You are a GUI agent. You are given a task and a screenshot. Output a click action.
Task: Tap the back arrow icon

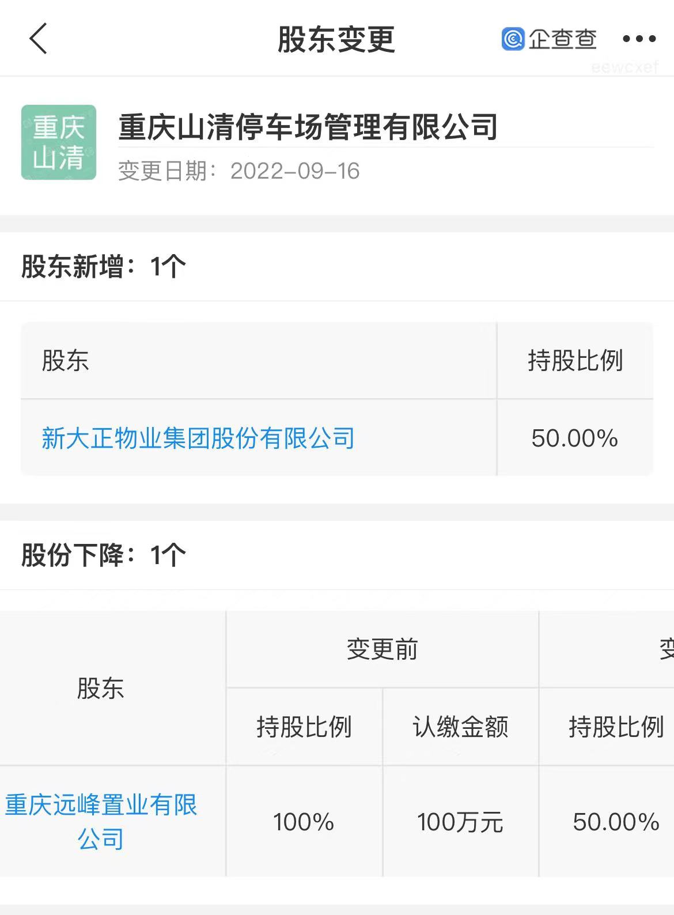pos(38,39)
